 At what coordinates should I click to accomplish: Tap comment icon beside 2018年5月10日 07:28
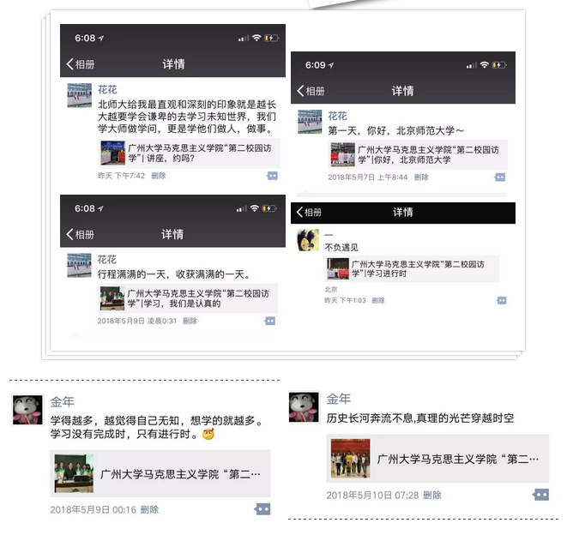click(x=540, y=495)
